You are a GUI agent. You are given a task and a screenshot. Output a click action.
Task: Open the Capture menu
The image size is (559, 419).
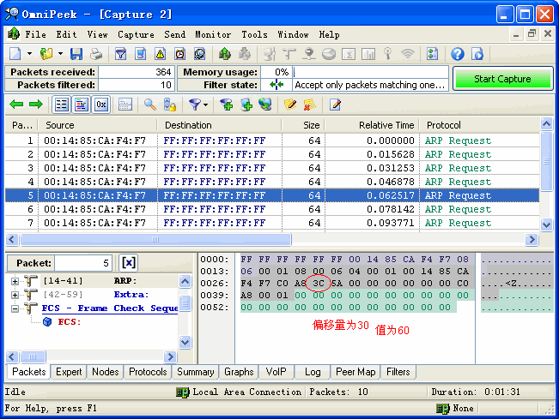click(136, 34)
